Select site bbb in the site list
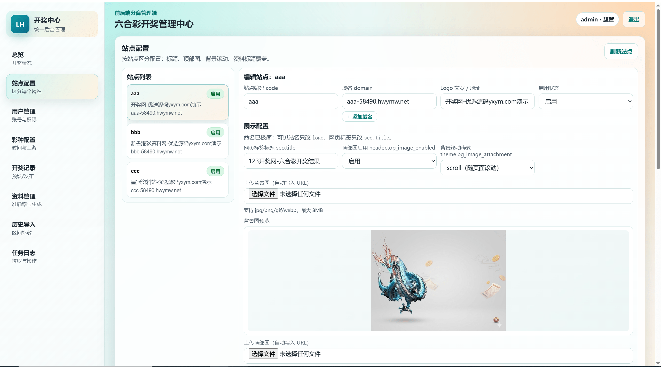Image resolution: width=661 pixels, height=367 pixels. (x=178, y=141)
